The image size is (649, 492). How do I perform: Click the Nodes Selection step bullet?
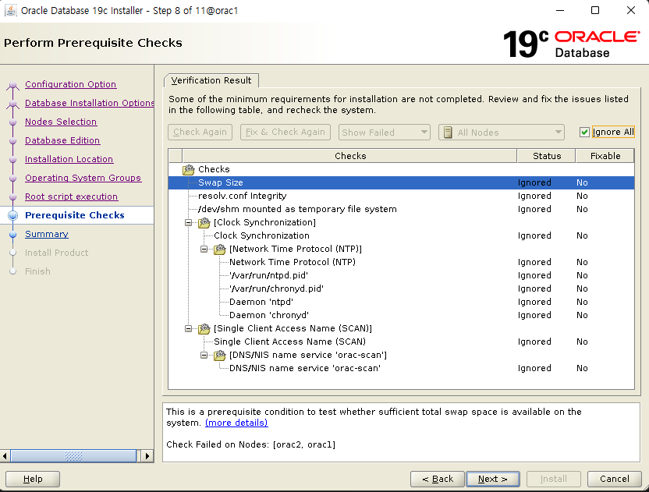(12, 122)
